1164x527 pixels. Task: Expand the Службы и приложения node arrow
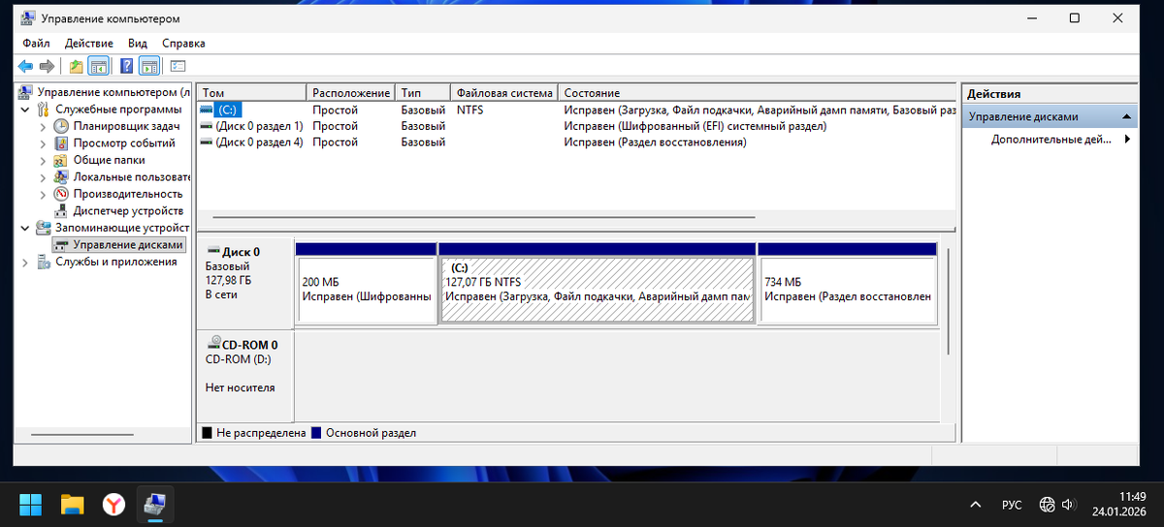pyautogui.click(x=25, y=262)
